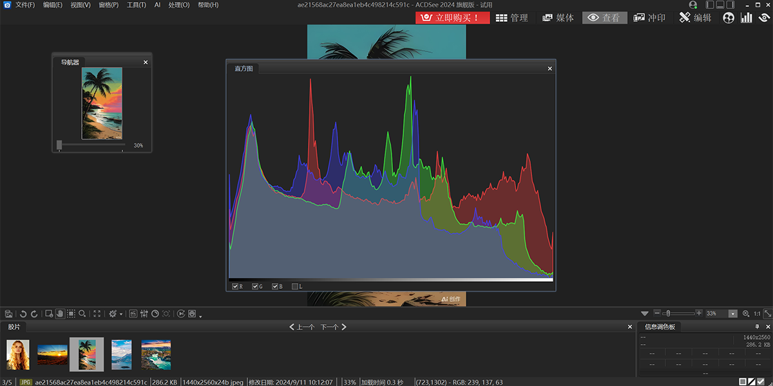Uncheck the G channel checkbox
This screenshot has height=386, width=773.
(255, 286)
